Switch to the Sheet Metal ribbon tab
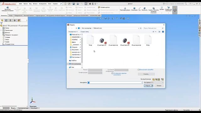Screen dimensions: 201x113 point(29,15)
